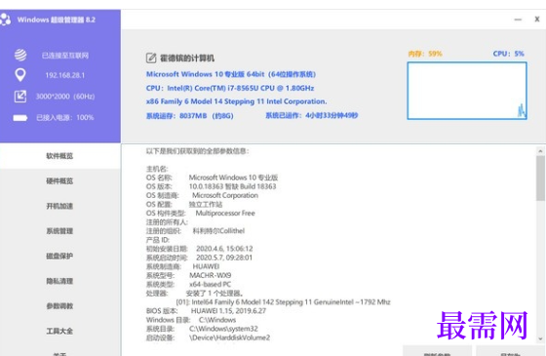This screenshot has width=546, height=356.
Task: Click the 初始安装日期 2020.4.6 row
Action: 200,249
